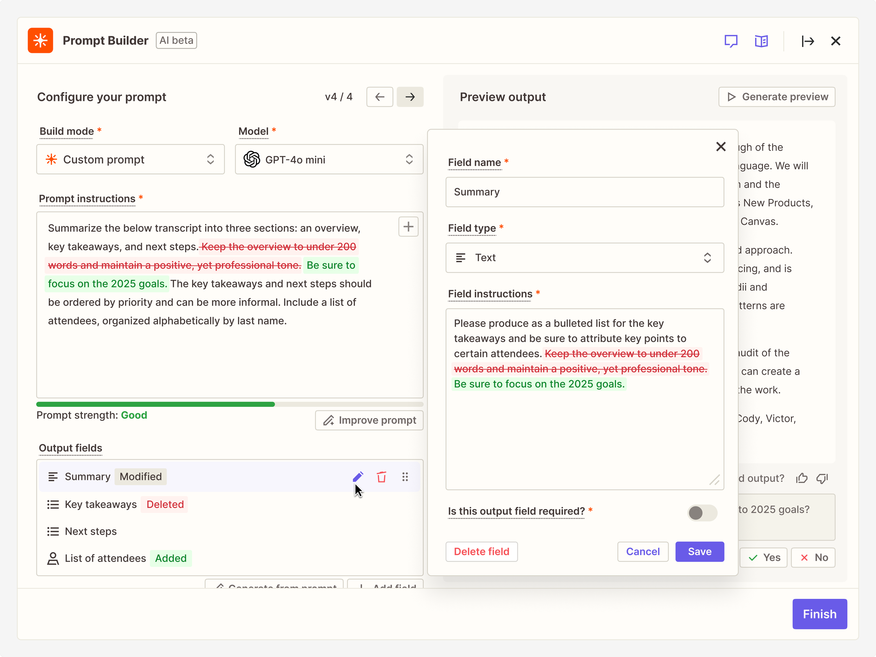The height and width of the screenshot is (657, 876).
Task: Give thumbs down on preview output
Action: (822, 478)
